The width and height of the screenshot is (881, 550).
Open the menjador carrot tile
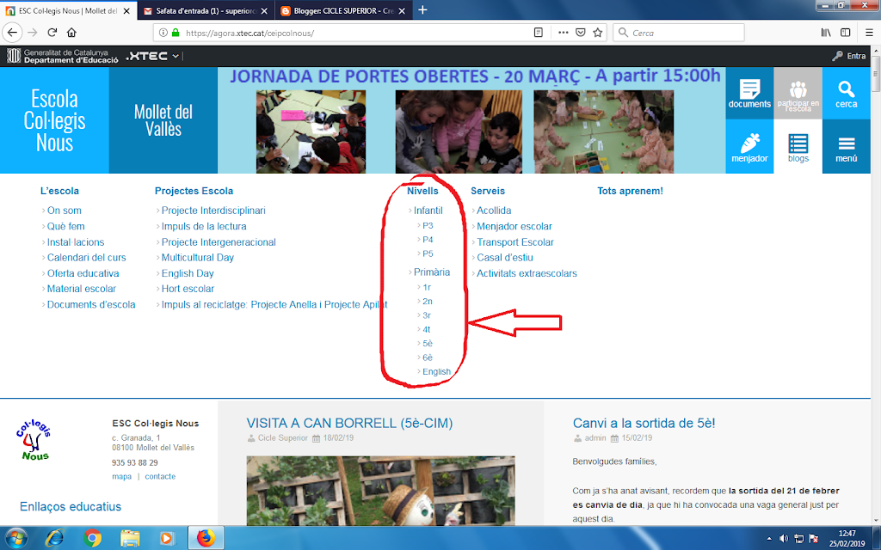(x=749, y=146)
